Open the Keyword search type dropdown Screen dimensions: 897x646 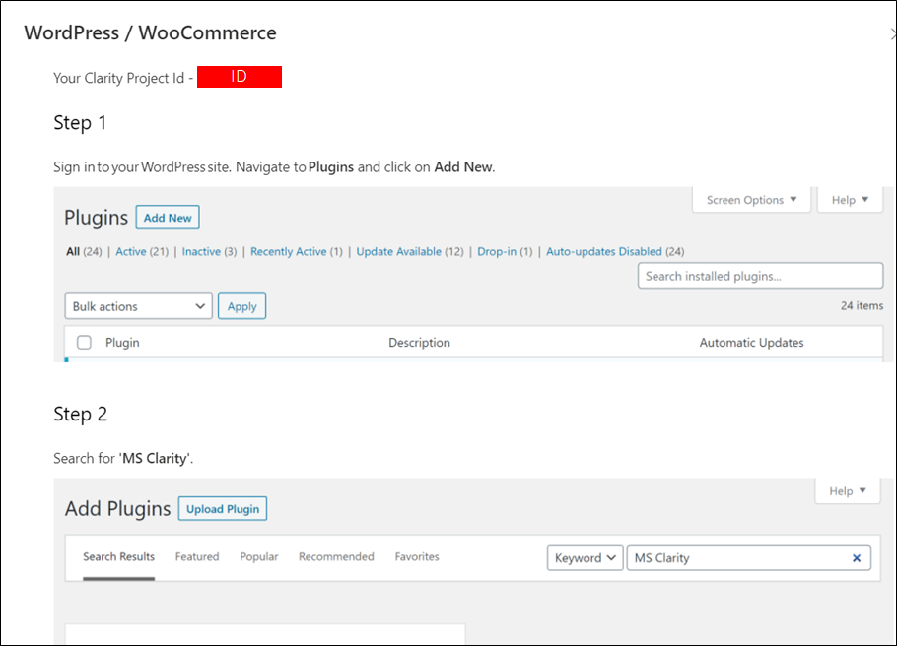point(585,558)
